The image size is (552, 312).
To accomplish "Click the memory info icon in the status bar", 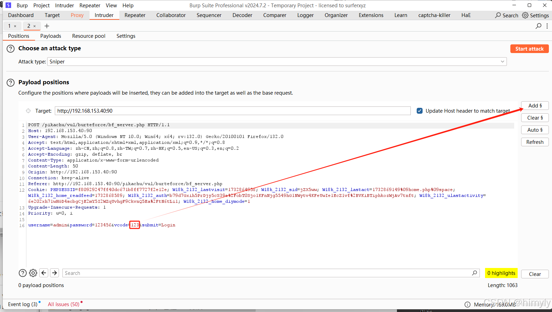I will click(467, 304).
